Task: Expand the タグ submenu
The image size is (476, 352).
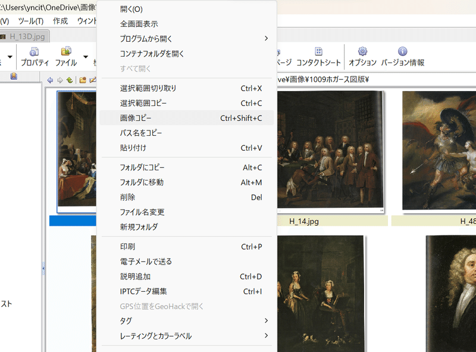Action: pos(187,320)
